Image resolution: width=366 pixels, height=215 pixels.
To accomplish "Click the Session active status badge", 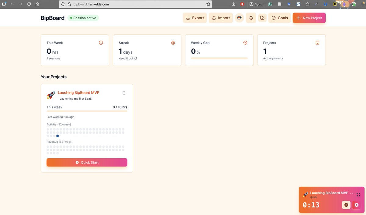I will coord(83,18).
